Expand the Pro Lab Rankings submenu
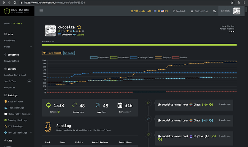Image resolution: width=248 pixels, height=147 pixels. (31, 133)
